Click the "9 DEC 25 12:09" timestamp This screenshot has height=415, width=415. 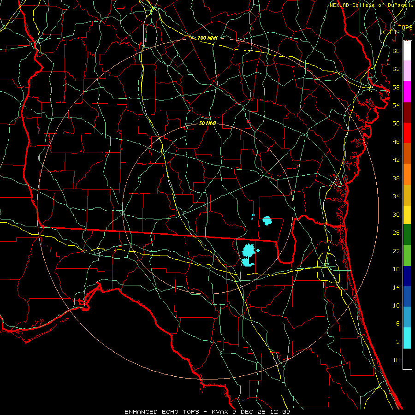[x=261, y=412]
